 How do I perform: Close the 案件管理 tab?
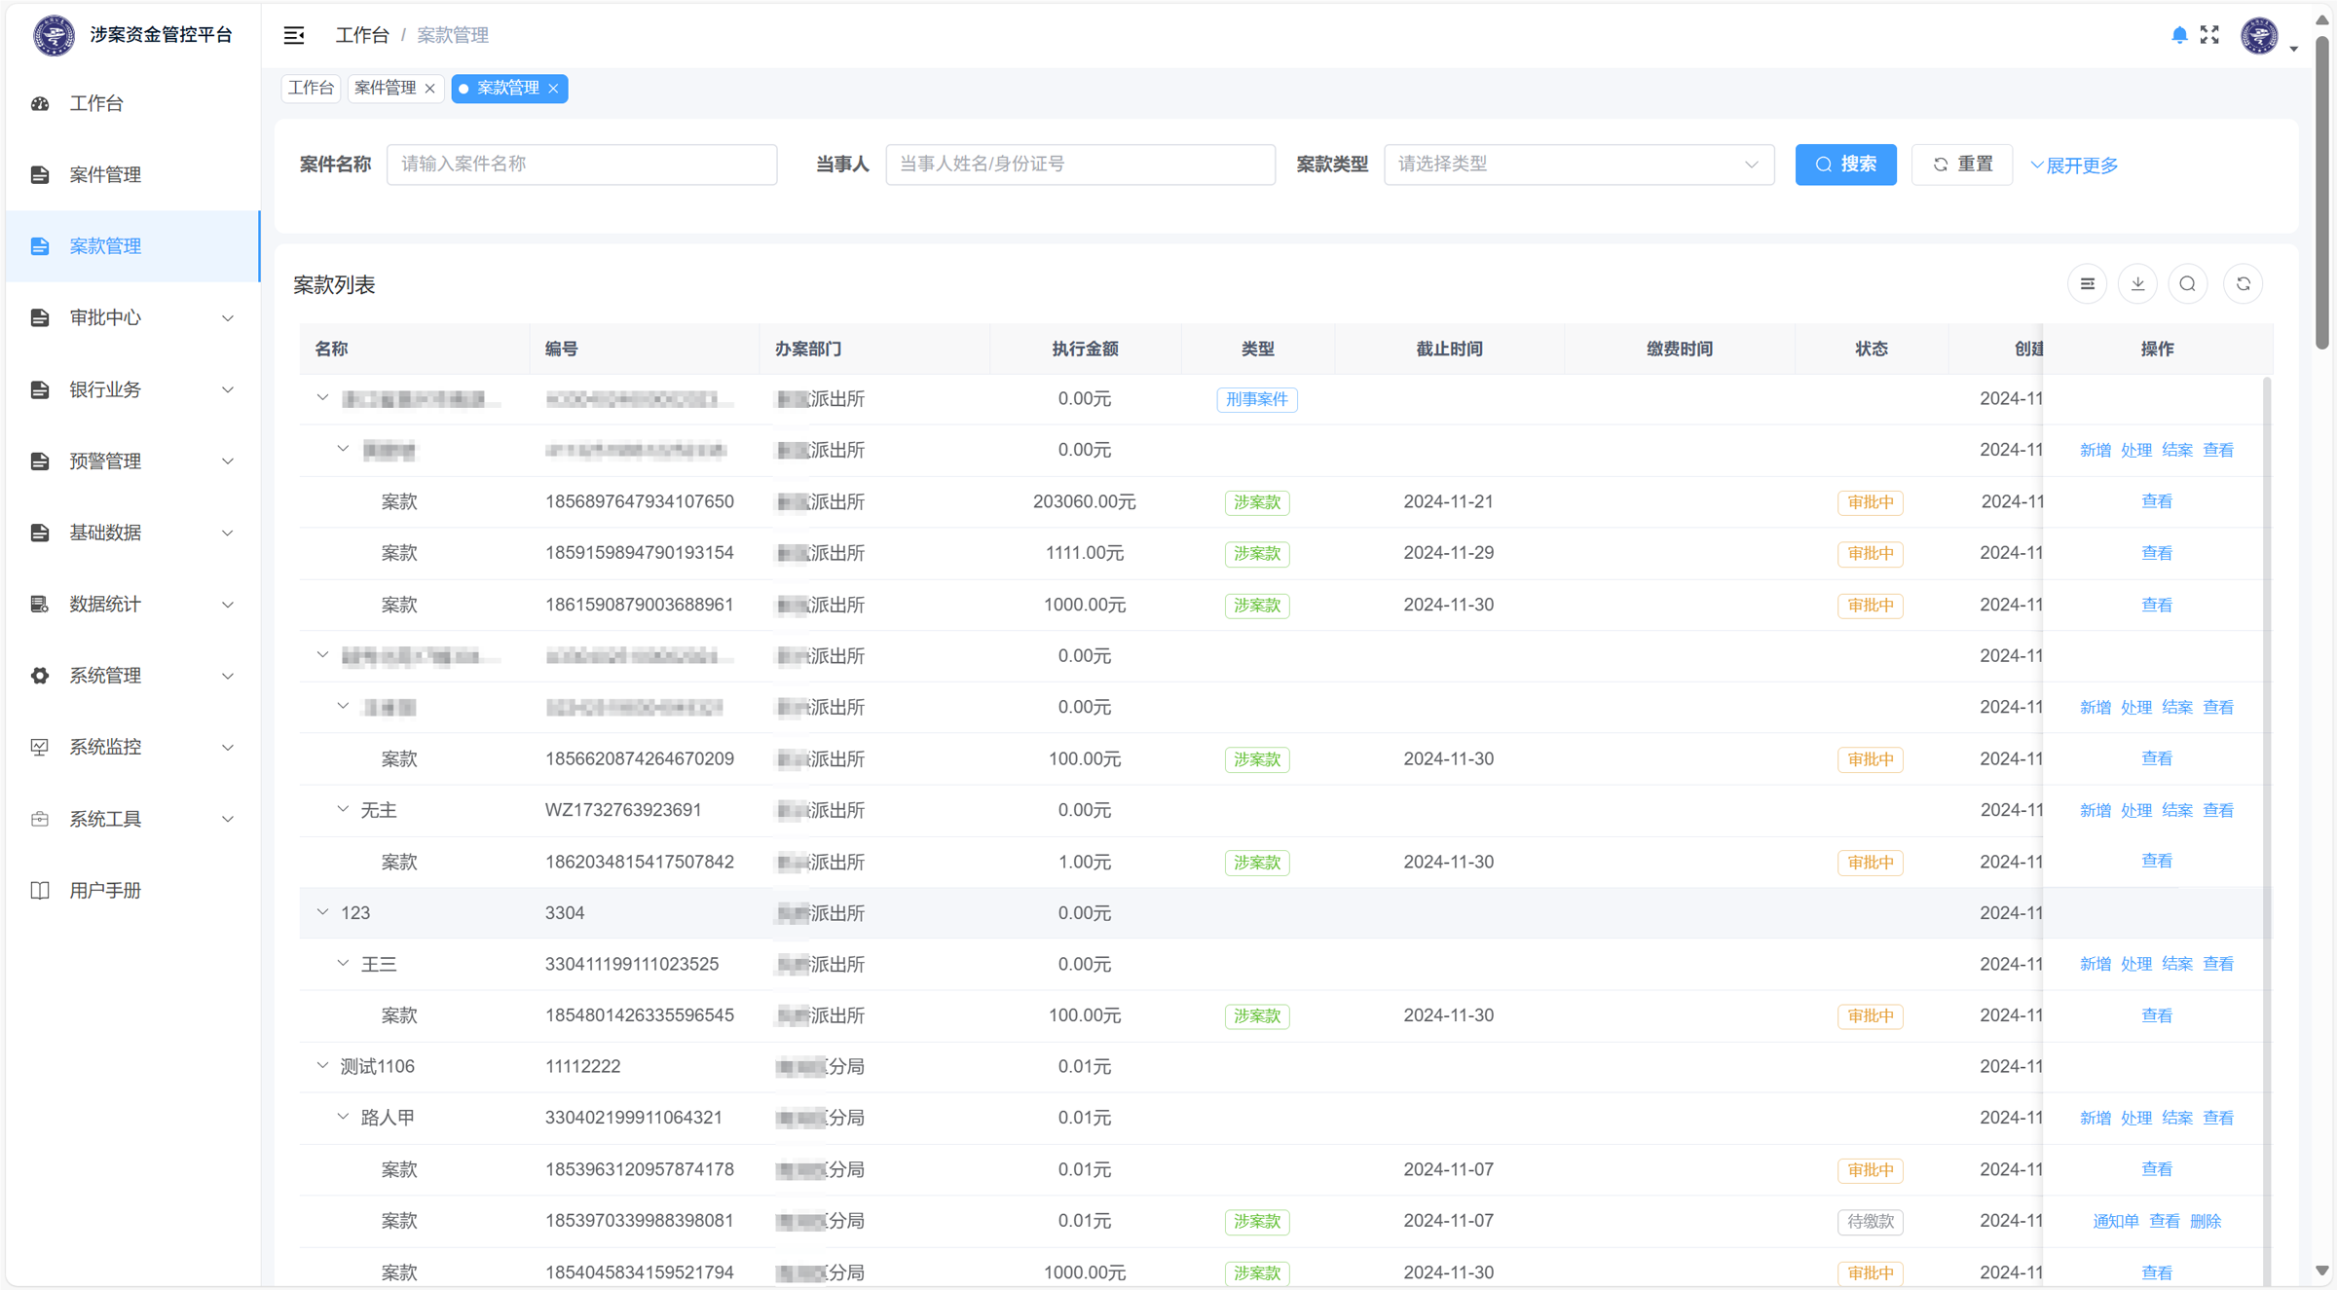click(x=429, y=89)
